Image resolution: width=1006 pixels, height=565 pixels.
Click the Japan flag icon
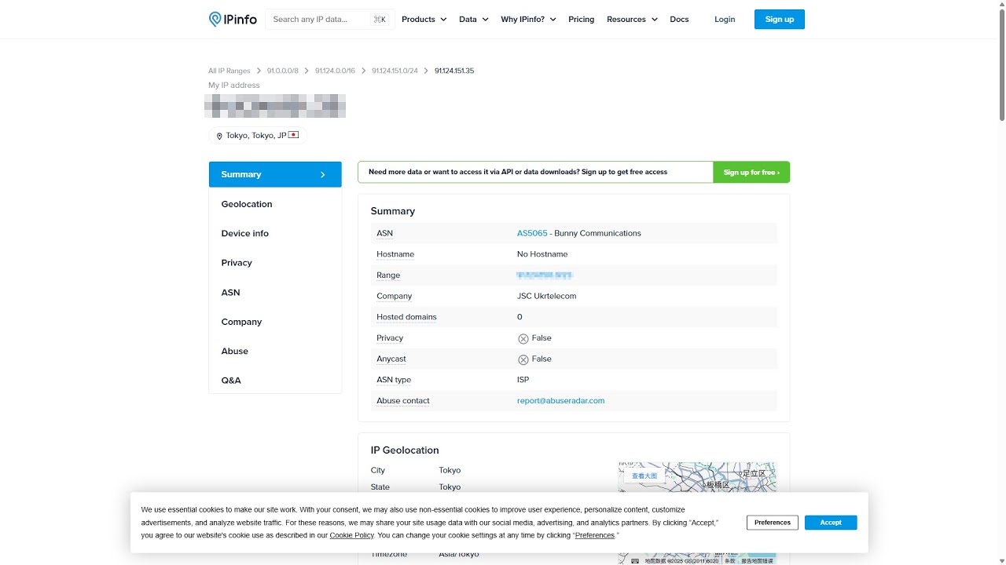click(x=293, y=135)
